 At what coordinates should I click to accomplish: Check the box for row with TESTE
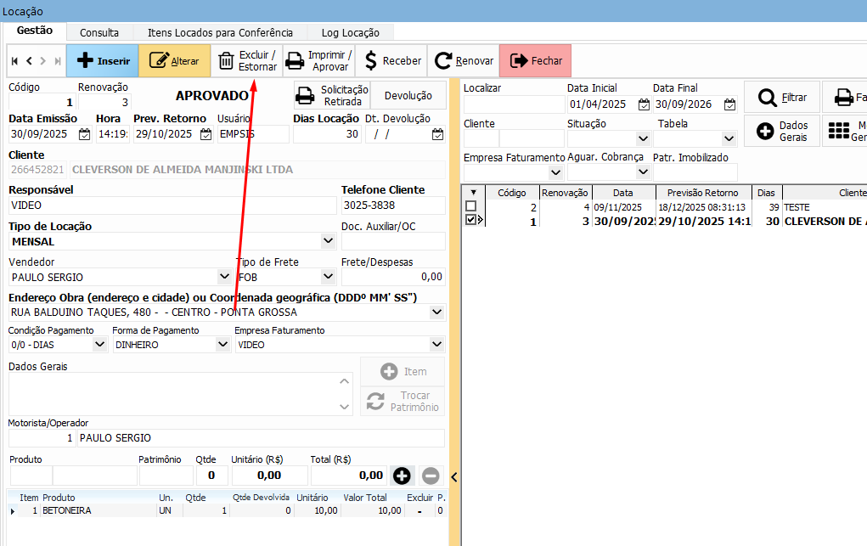click(x=470, y=206)
